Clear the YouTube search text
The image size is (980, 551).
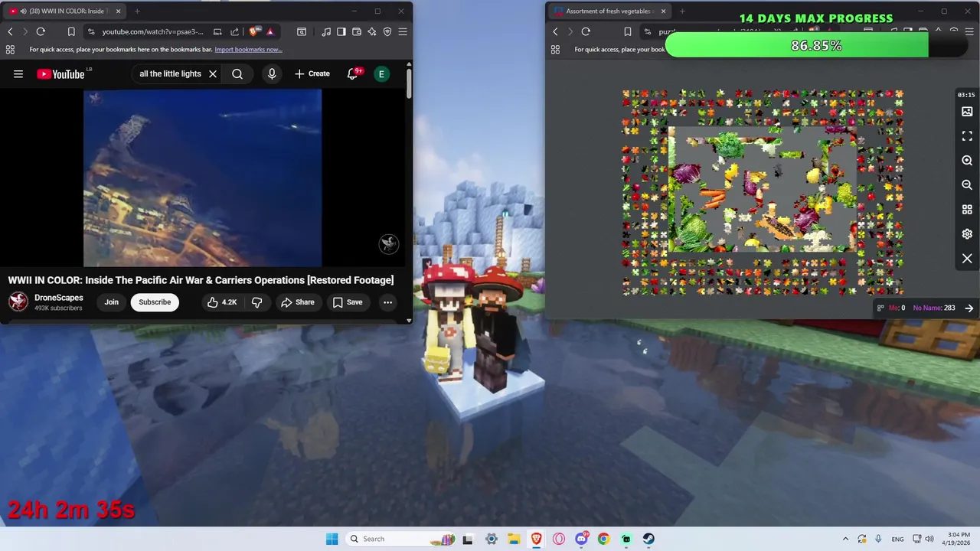click(213, 74)
